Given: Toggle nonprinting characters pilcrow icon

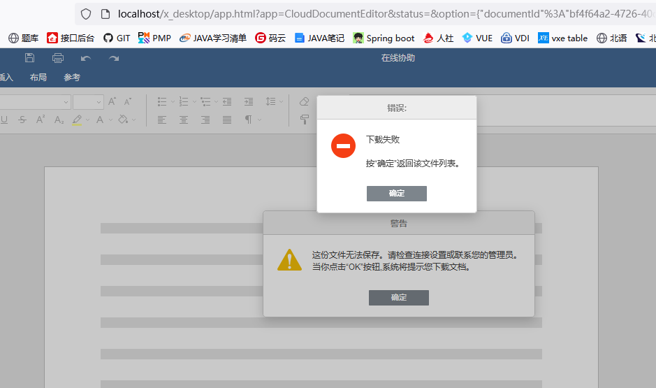Looking at the screenshot, I should pyautogui.click(x=249, y=120).
